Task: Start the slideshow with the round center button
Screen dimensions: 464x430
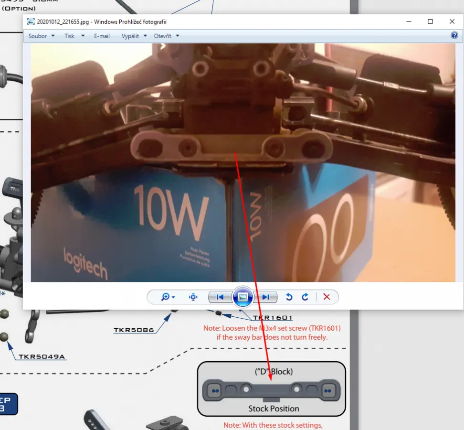Action: pos(243,297)
